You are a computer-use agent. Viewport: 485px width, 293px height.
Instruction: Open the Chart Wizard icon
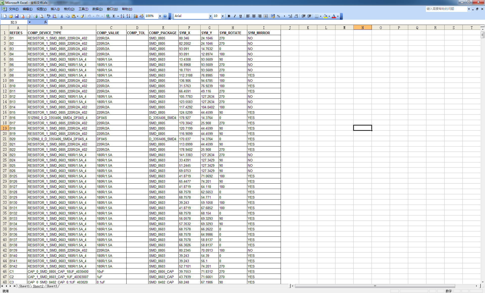(136, 16)
